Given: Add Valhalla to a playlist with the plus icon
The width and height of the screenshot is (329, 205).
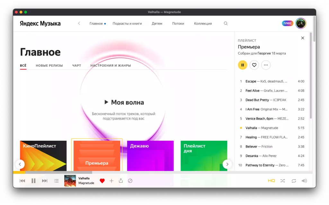Looking at the screenshot, I should coord(111,181).
